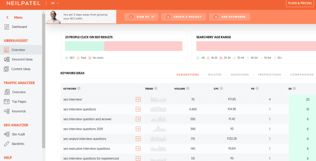Click arrow icon for 'seo interview' row
316x161 pixels.
click(138, 99)
